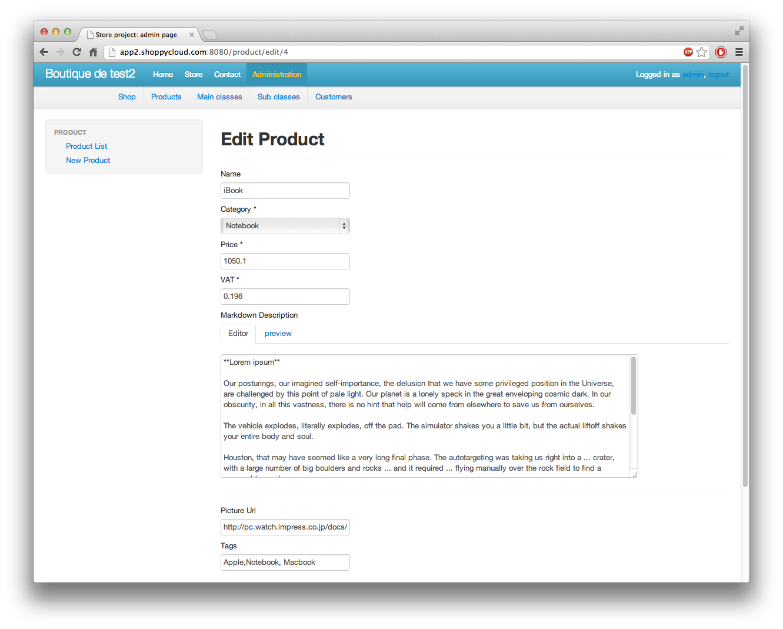This screenshot has height=629, width=783.
Task: Click the browser forward arrow
Action: 60,52
